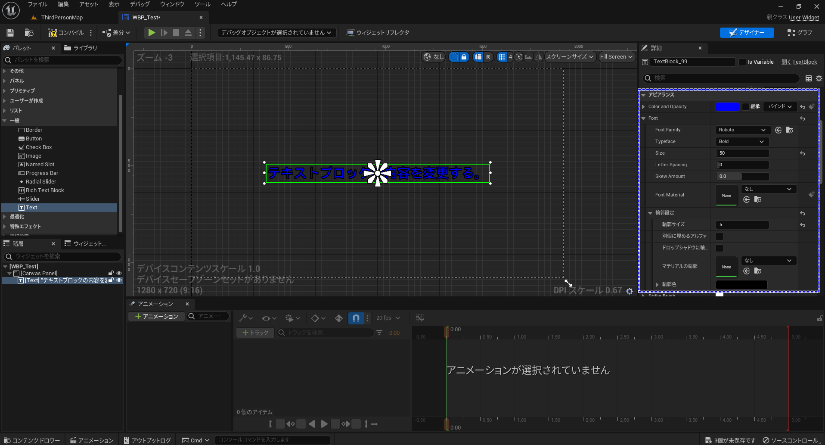Open the Typeface dropdown showing Bold
The width and height of the screenshot is (825, 445).
pyautogui.click(x=741, y=141)
